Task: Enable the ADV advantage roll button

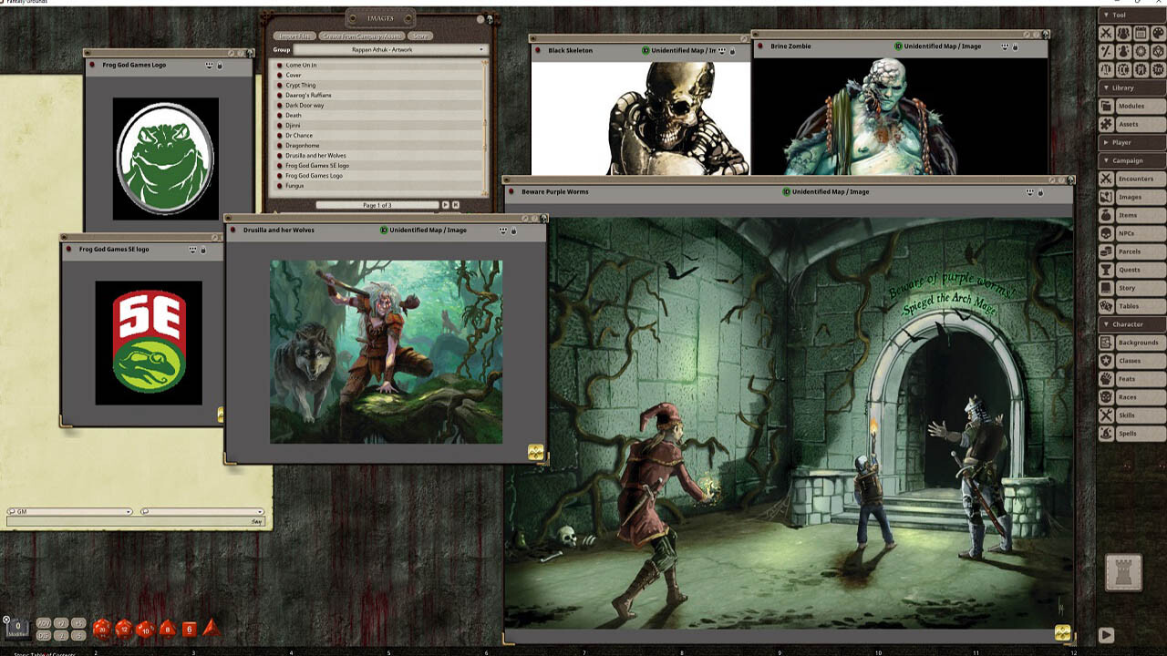Action: click(x=44, y=622)
